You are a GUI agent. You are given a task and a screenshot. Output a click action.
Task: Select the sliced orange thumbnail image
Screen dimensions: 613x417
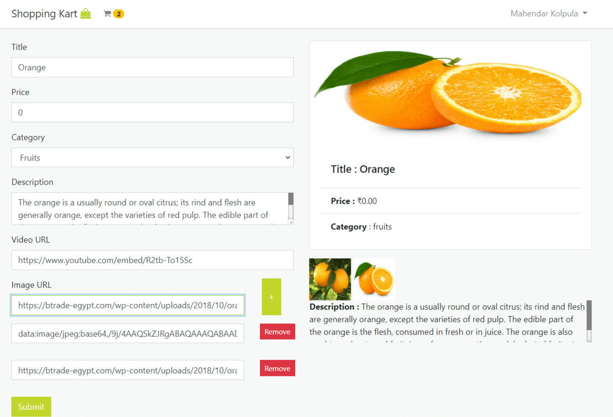coord(374,279)
